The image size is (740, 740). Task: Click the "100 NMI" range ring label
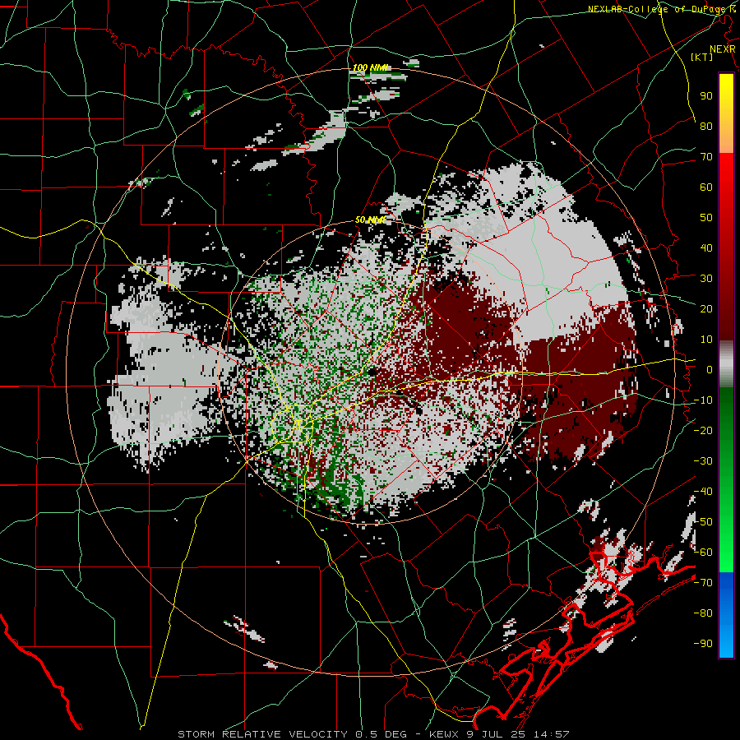(371, 67)
